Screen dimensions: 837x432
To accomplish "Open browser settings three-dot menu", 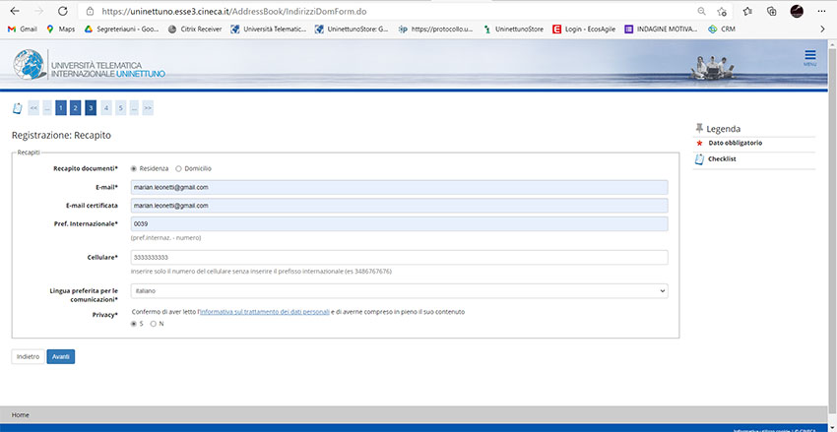I will pyautogui.click(x=822, y=11).
